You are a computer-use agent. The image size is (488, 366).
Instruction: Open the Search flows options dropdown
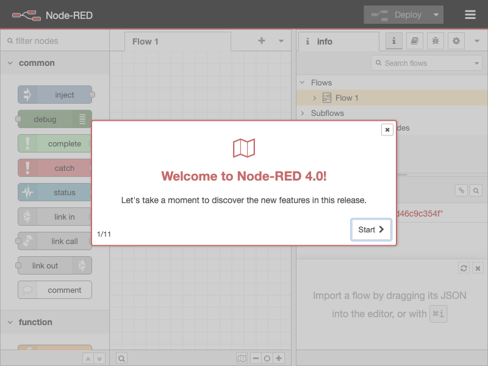click(476, 63)
